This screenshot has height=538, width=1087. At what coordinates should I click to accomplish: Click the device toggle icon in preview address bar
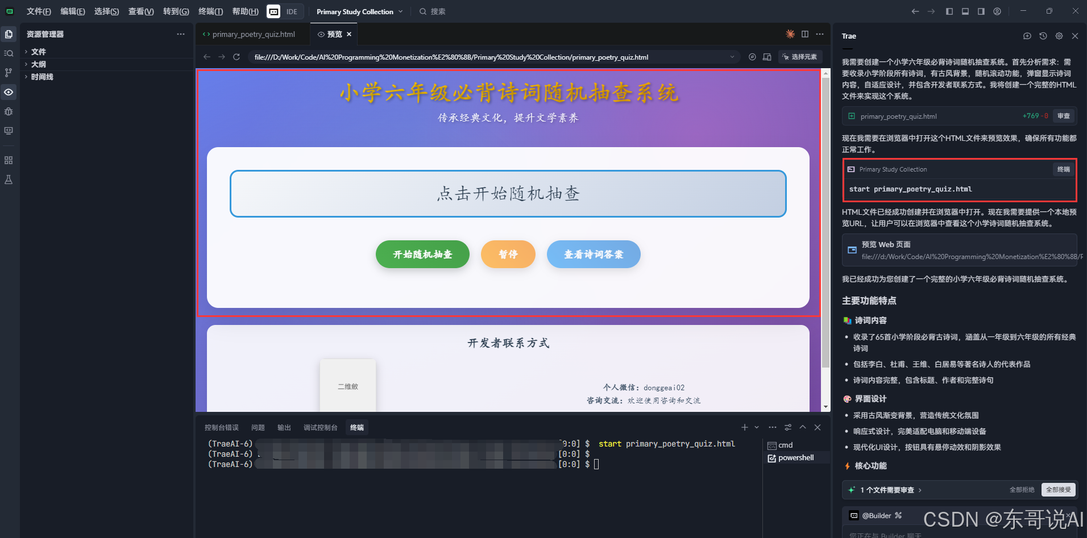point(767,57)
